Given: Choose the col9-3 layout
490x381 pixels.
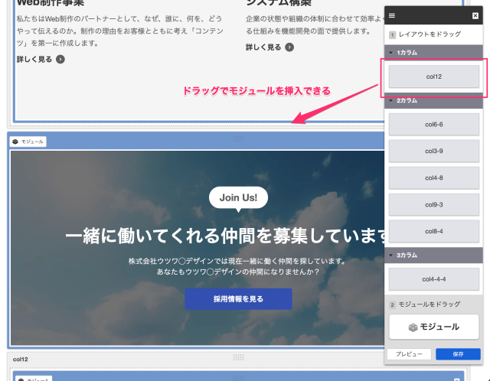Looking at the screenshot, I should [433, 204].
